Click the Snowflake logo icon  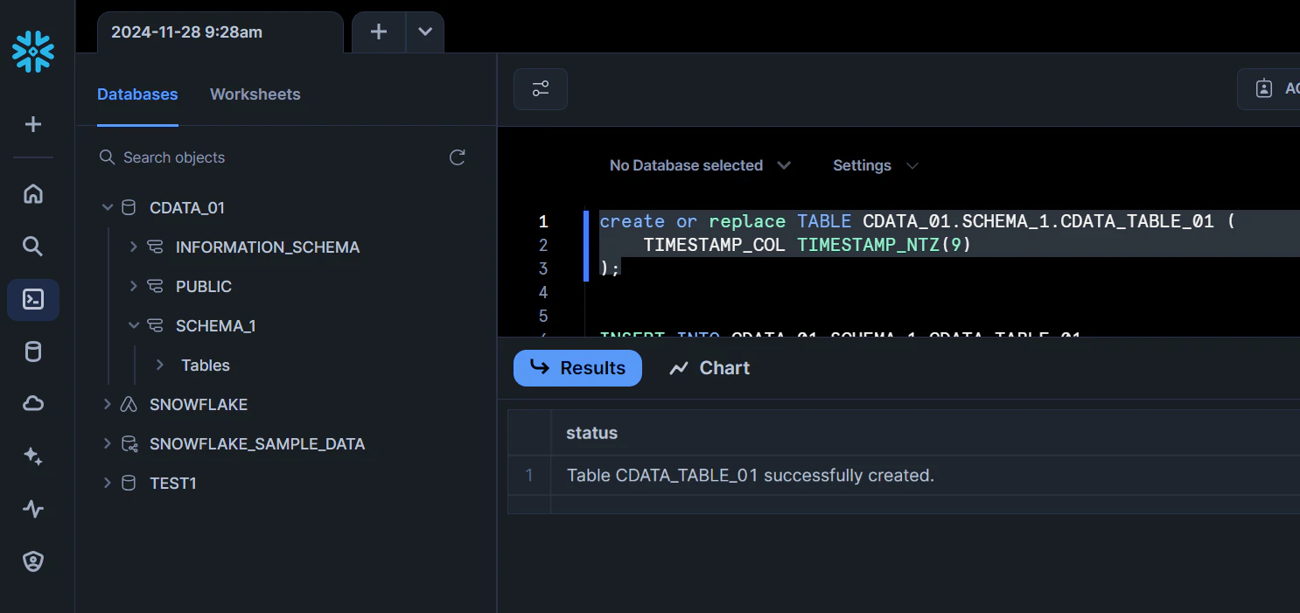tap(33, 52)
